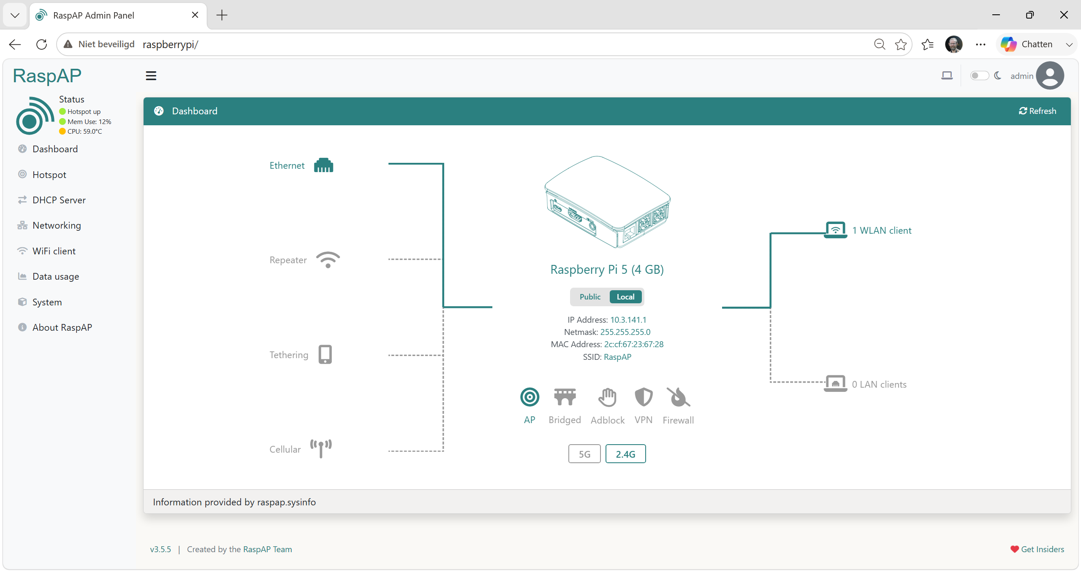Open Networking in sidebar
The image size is (1081, 572).
click(57, 225)
